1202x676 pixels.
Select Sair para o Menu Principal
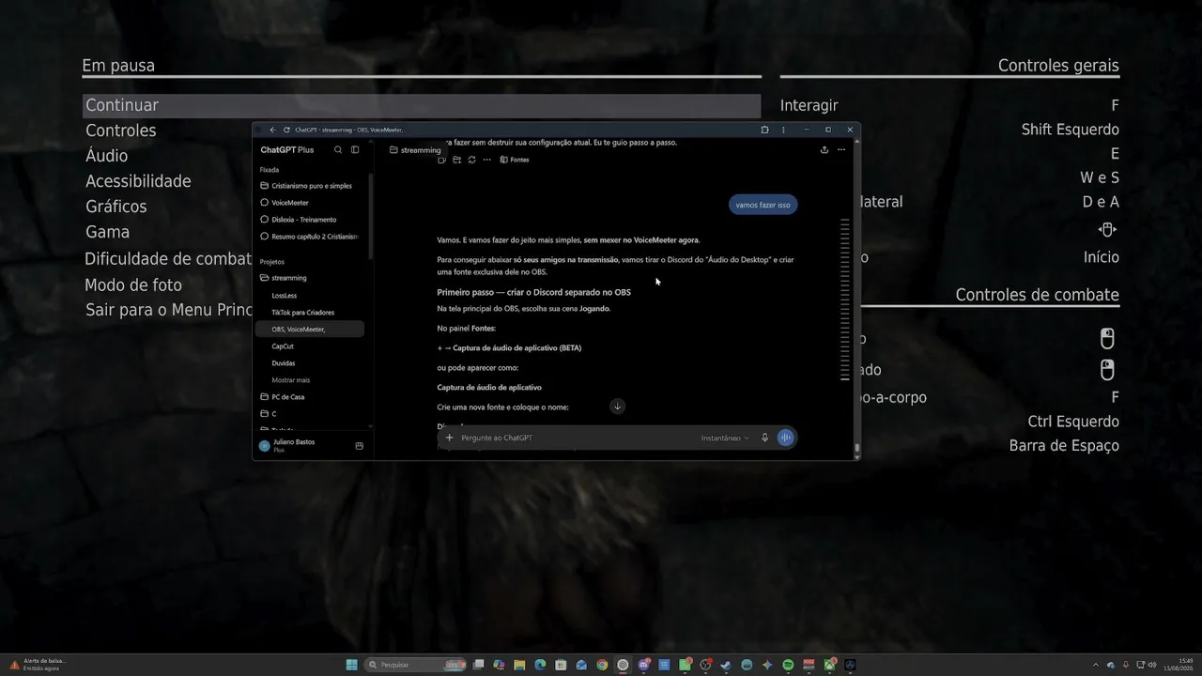pyautogui.click(x=169, y=310)
